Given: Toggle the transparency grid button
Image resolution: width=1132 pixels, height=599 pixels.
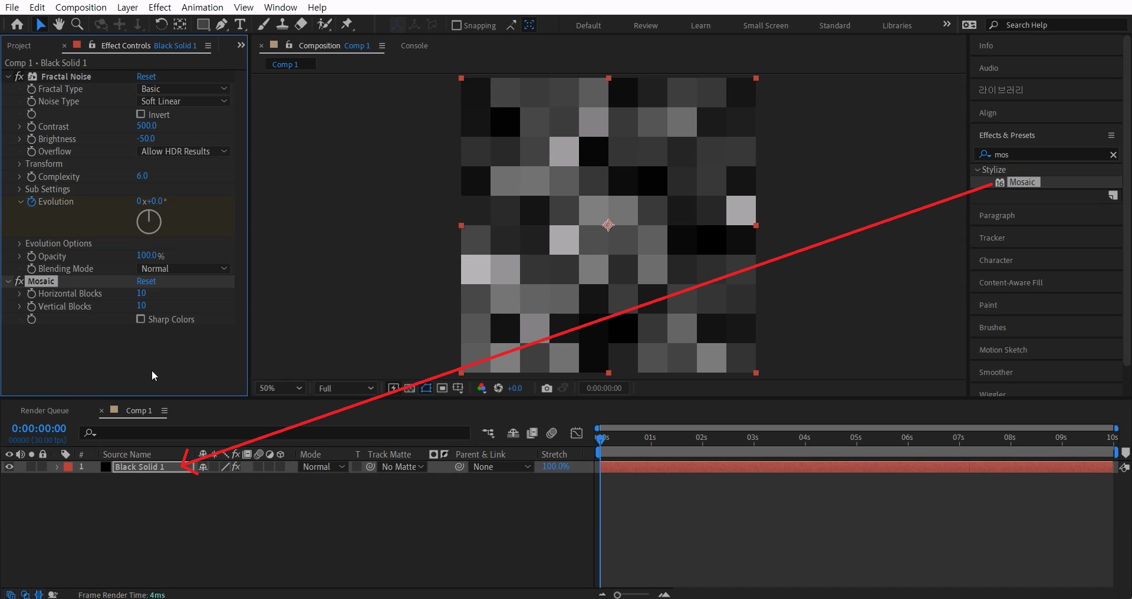Looking at the screenshot, I should coord(409,388).
